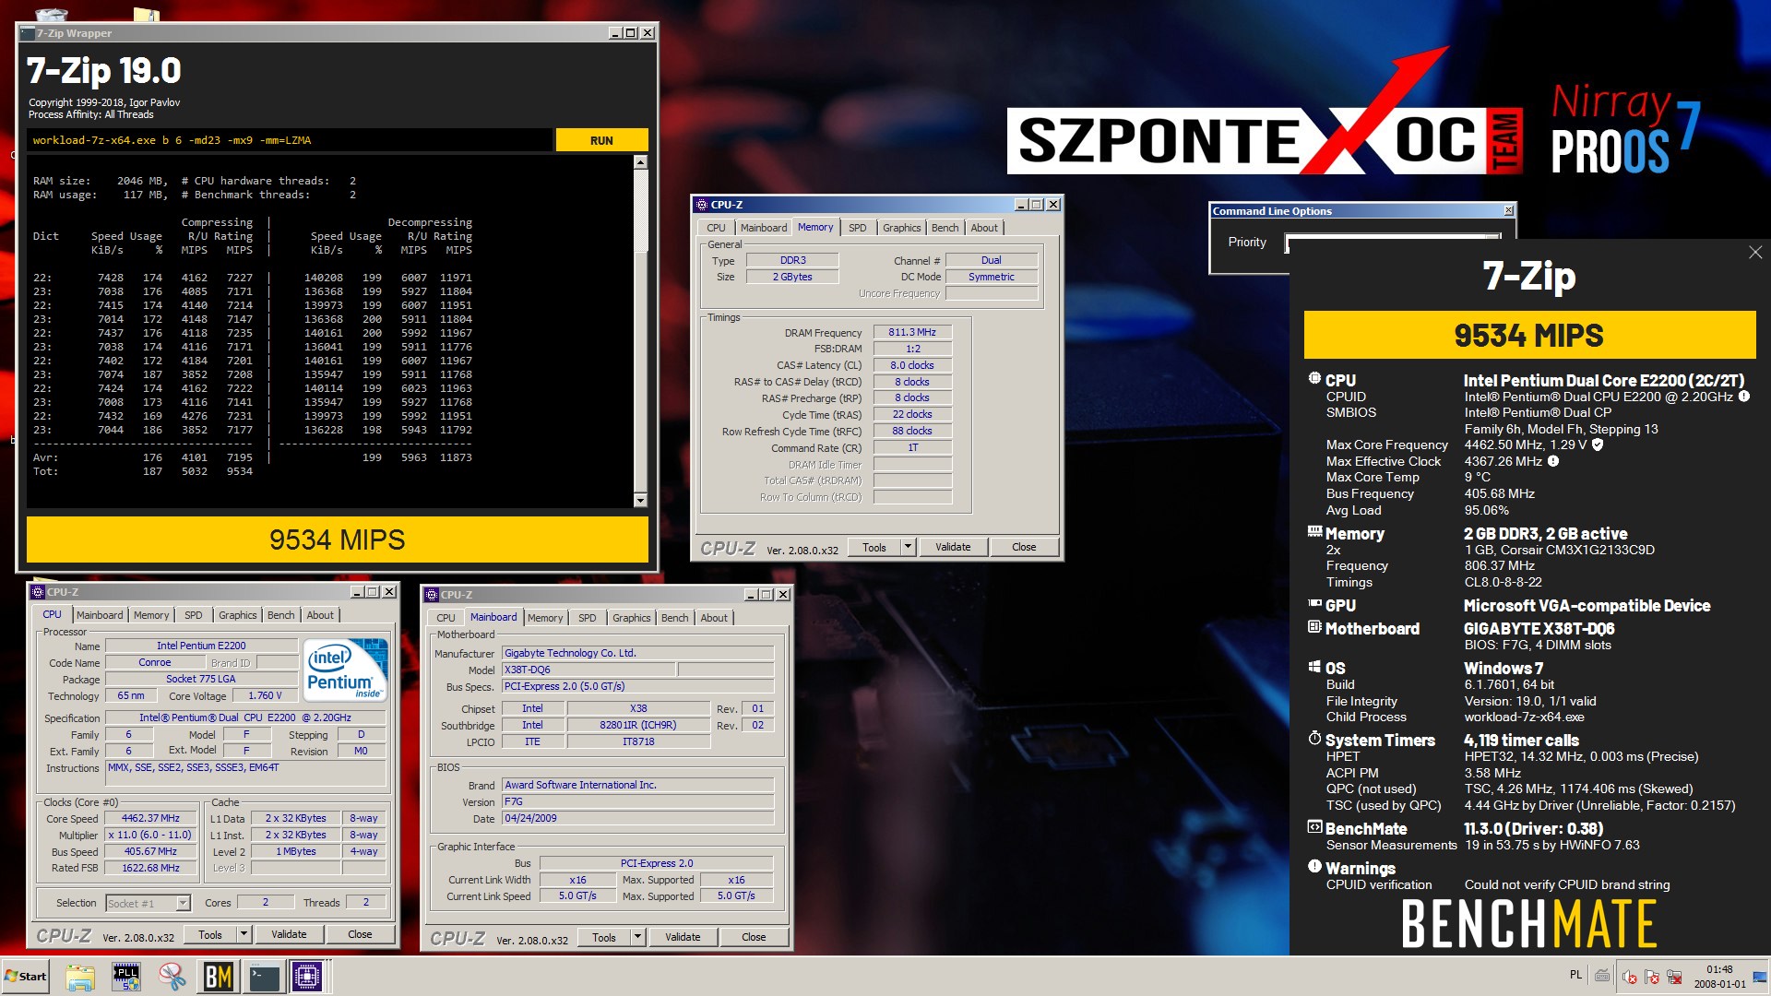Click the Warnings exclamation icon
The image size is (1771, 996).
(x=1314, y=867)
